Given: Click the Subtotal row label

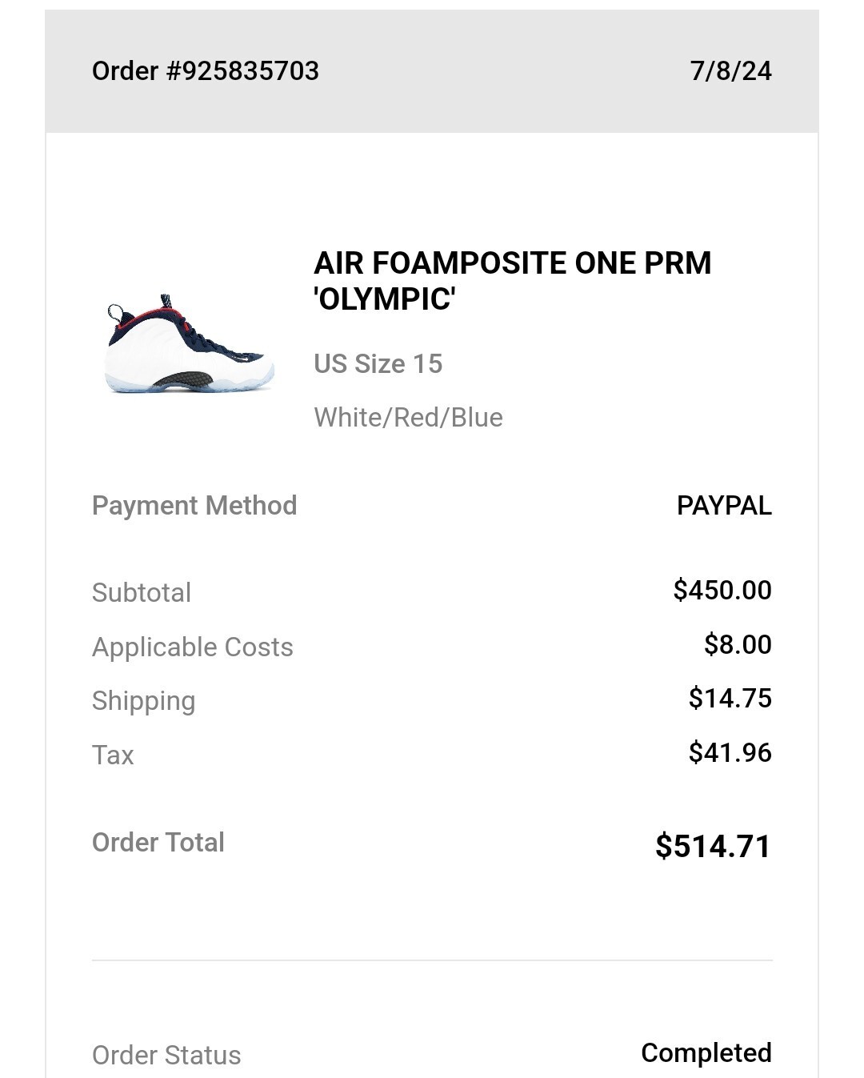Looking at the screenshot, I should [x=142, y=592].
